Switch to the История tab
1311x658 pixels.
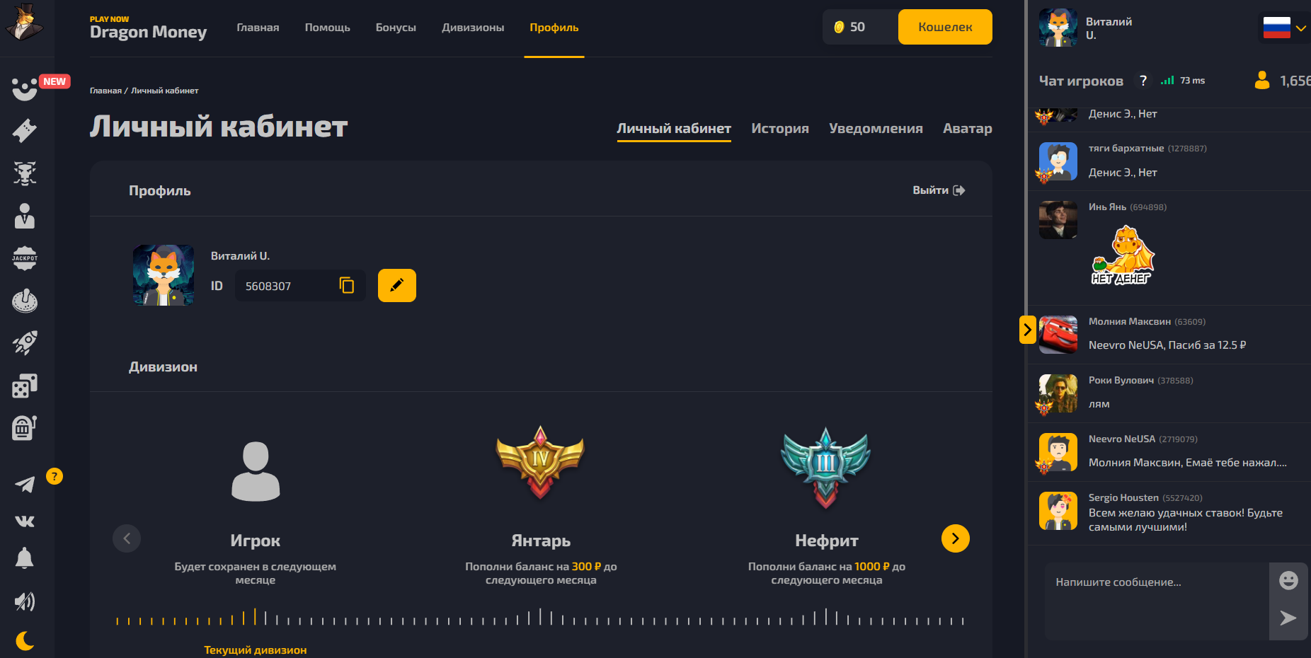pyautogui.click(x=780, y=128)
